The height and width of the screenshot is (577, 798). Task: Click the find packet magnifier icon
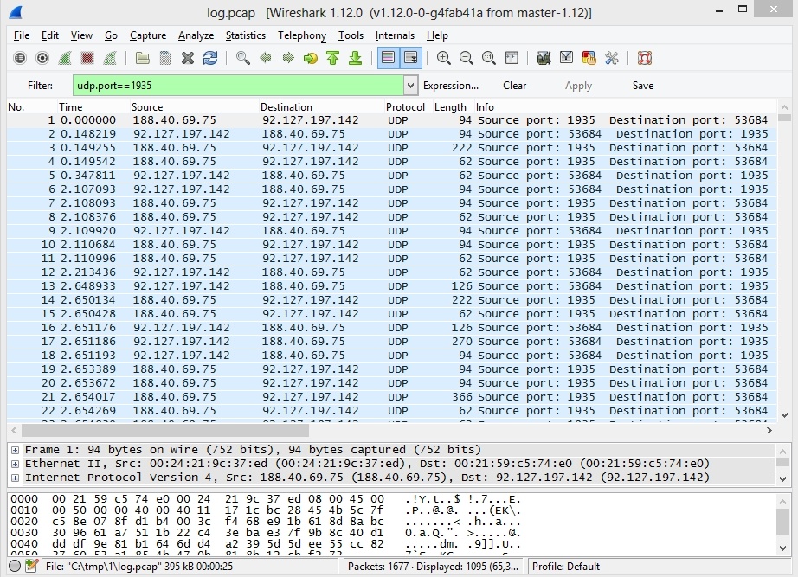point(243,58)
